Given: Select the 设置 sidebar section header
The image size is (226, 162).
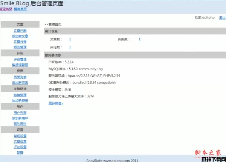Looking at the screenshot, I should coord(20,130).
